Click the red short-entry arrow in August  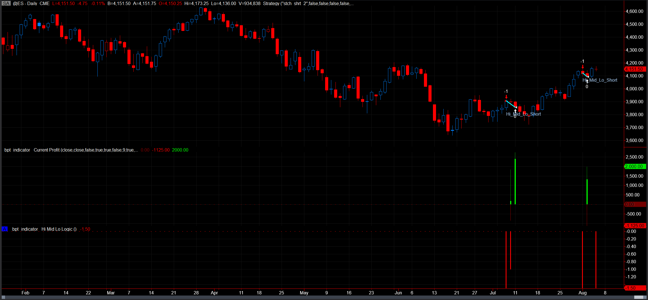pyautogui.click(x=583, y=67)
